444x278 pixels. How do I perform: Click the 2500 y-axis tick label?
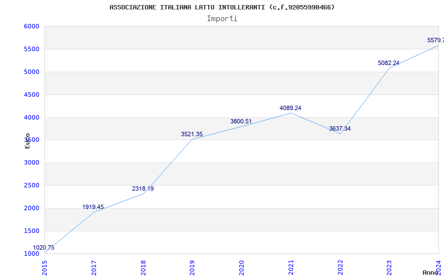click(x=32, y=185)
